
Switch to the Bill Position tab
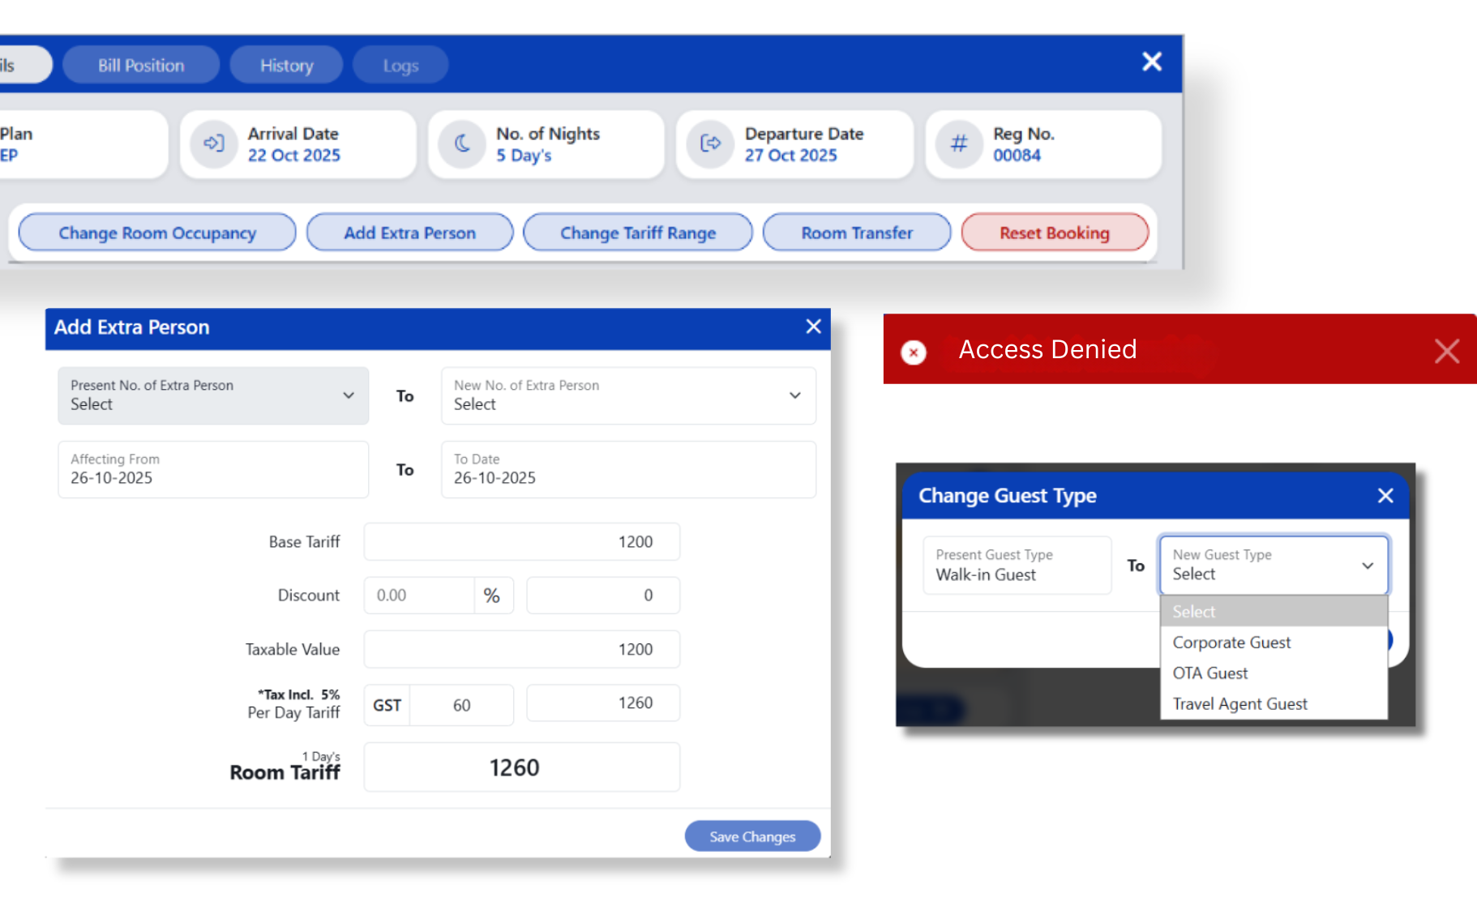141,66
